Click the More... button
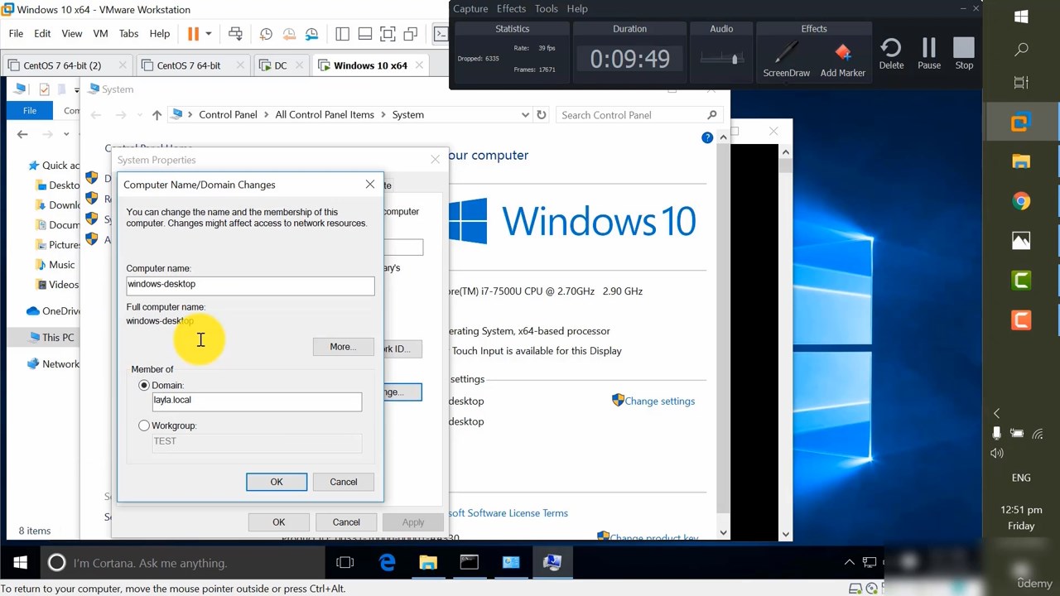 343,347
